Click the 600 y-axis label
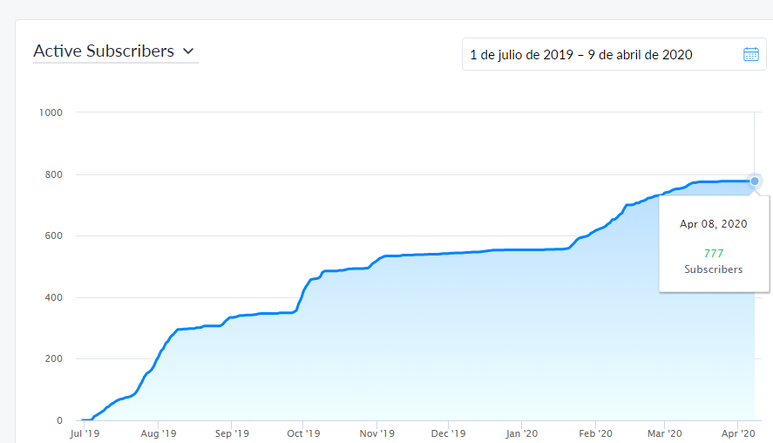Image resolution: width=773 pixels, height=443 pixels. coord(54,235)
